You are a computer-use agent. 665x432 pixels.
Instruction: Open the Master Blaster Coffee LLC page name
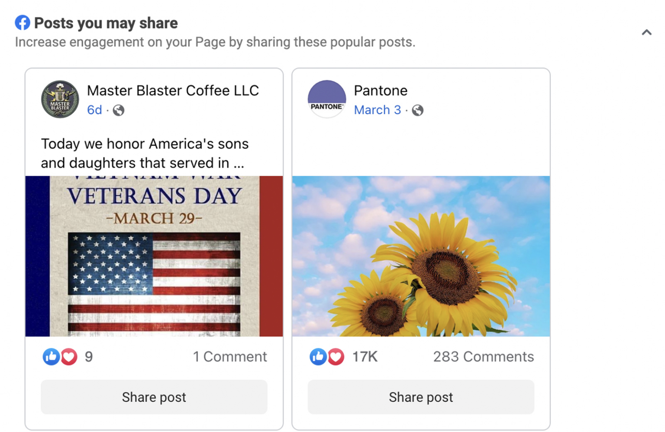pyautogui.click(x=173, y=91)
